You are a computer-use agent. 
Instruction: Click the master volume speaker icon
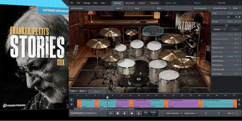[x=206, y=113]
